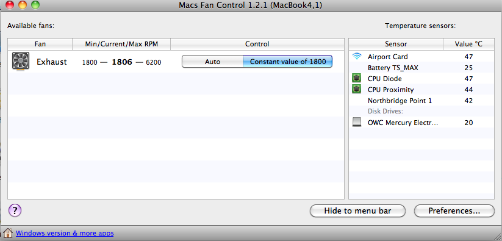Click the Fan column header
Viewport: 502px width, 241px height.
40,44
